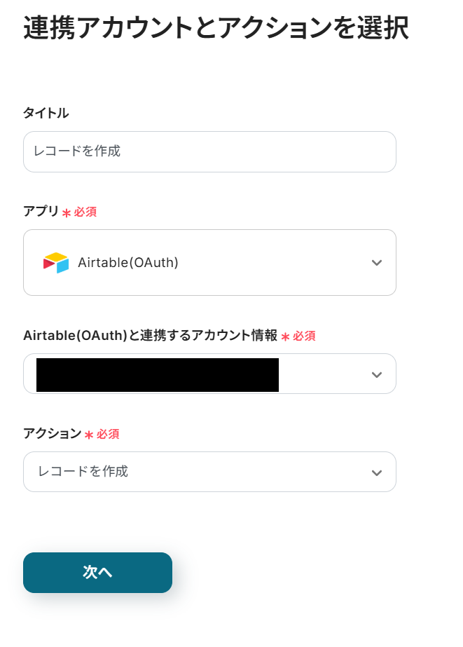
Task: Click the 必須 tag beside アカウント情報
Action: 304,336
